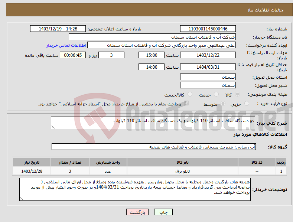Viewport: 293px width, 222px height.
Task: Click the گروه کالا field
Action: point(154,147)
